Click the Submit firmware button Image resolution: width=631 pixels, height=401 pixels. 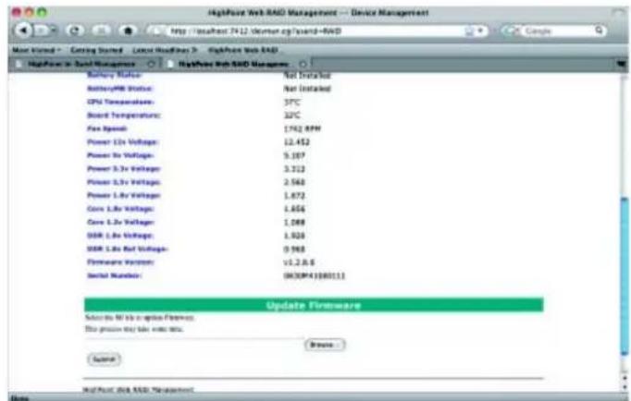point(104,359)
